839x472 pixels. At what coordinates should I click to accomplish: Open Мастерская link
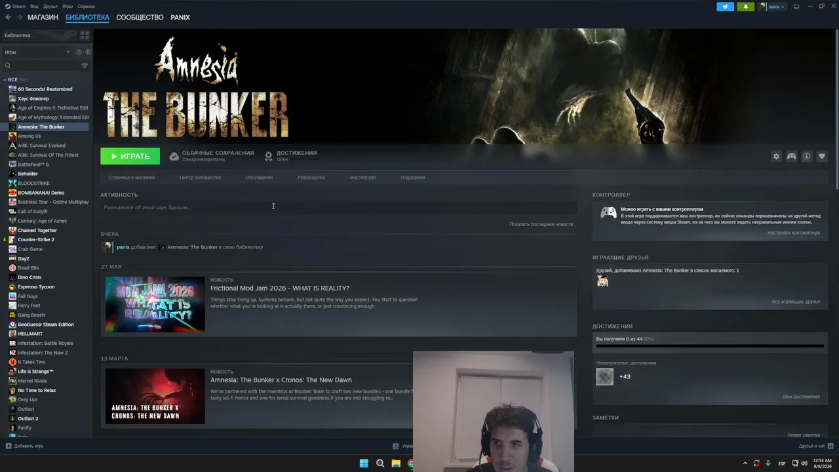coord(362,177)
